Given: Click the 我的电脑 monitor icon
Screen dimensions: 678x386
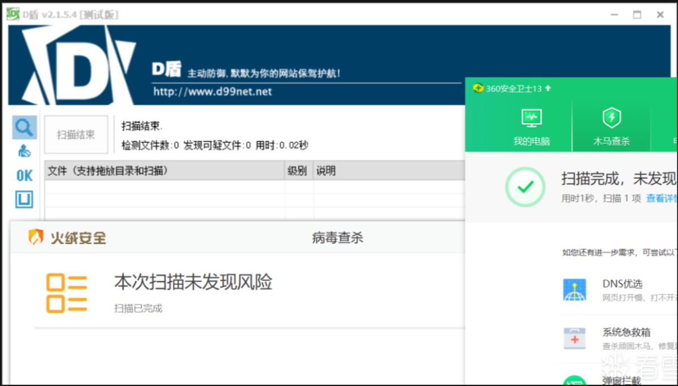Looking at the screenshot, I should [x=531, y=118].
